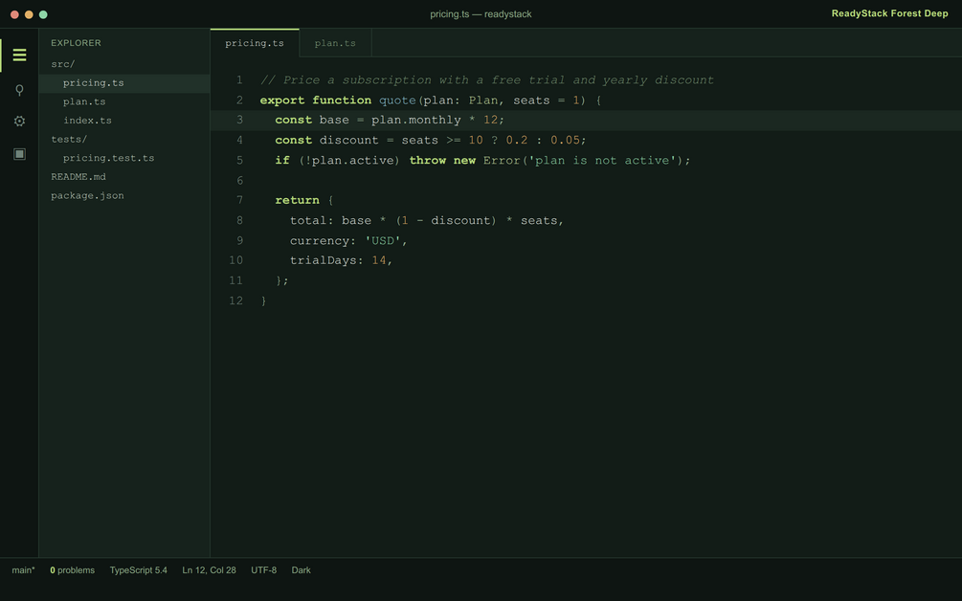The width and height of the screenshot is (962, 601).
Task: Click line number 1 in gutter
Action: coord(239,79)
